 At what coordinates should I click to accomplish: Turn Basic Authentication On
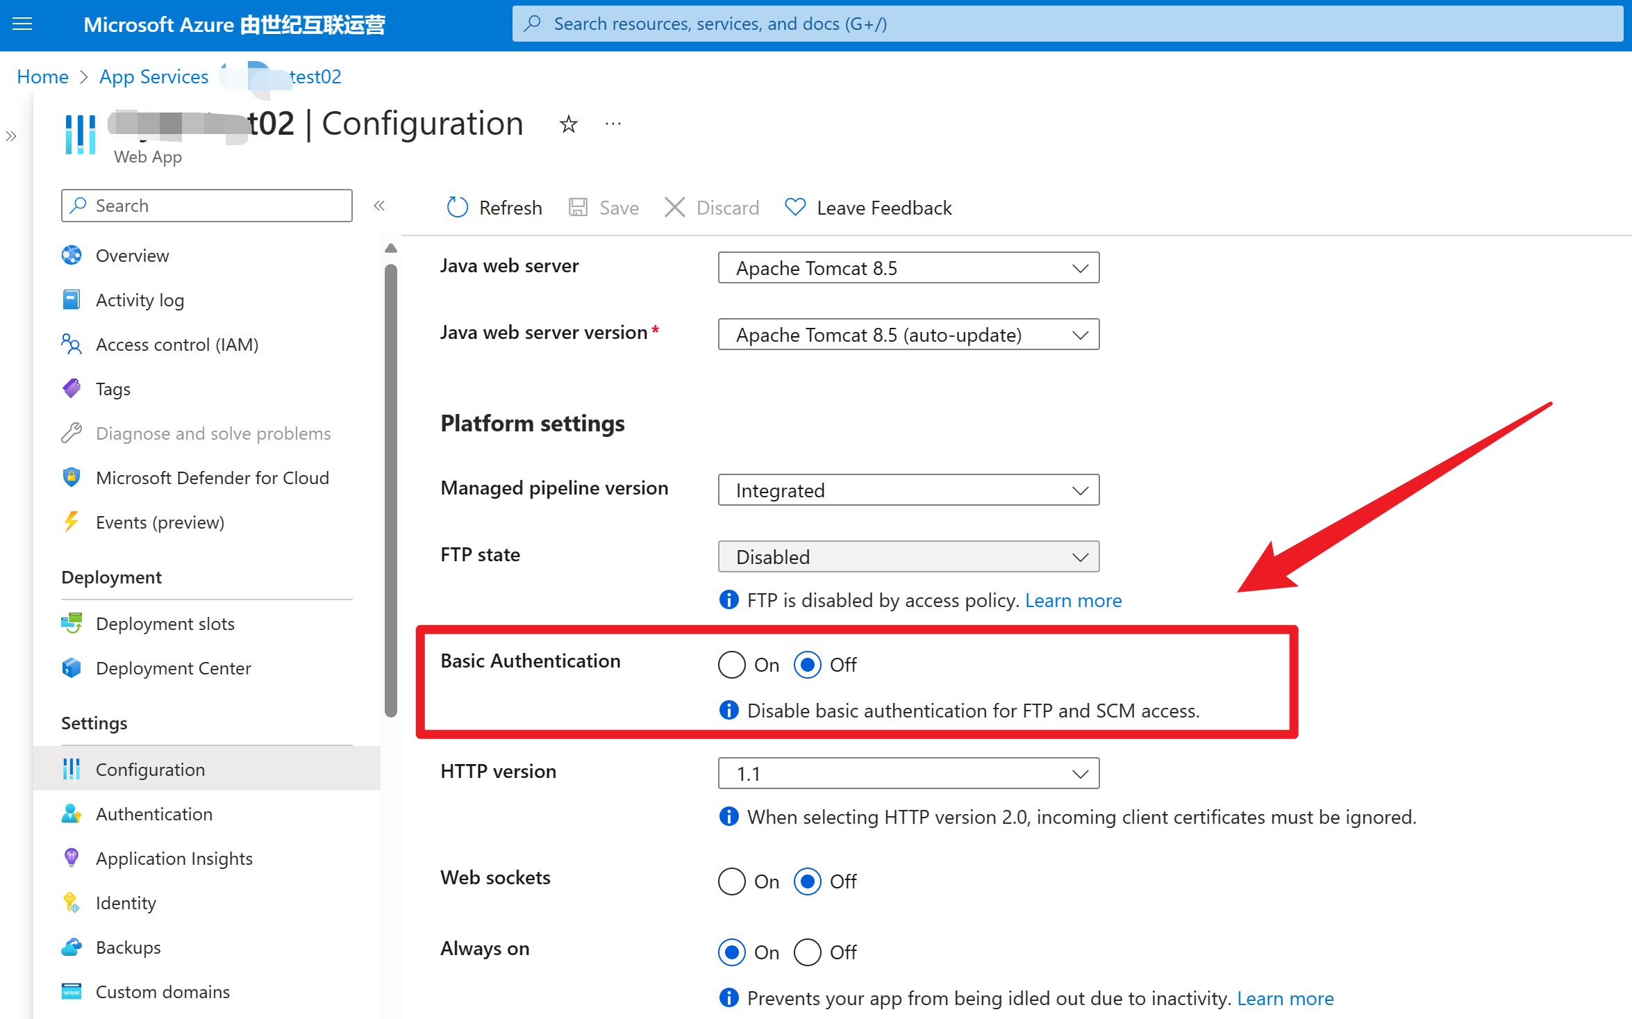731,665
